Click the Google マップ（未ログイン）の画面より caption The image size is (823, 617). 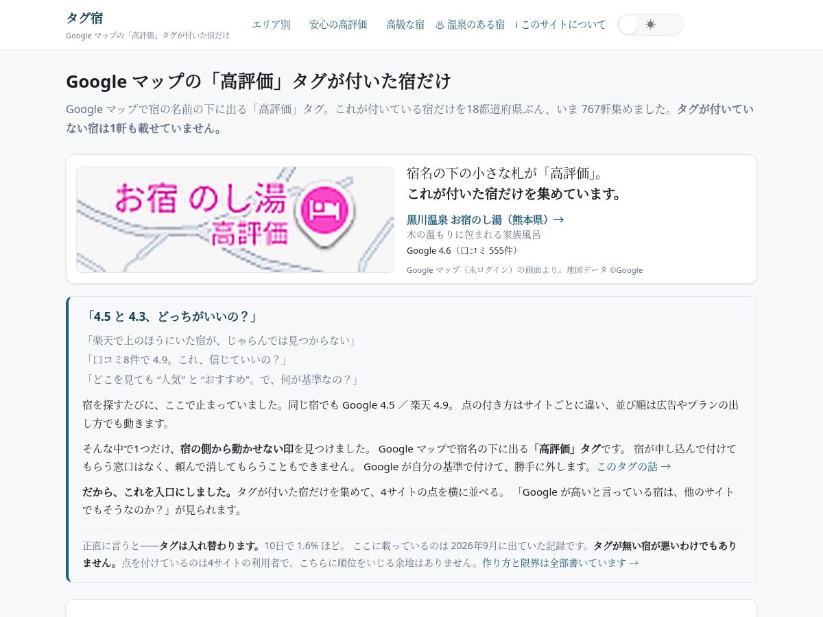[x=525, y=270]
